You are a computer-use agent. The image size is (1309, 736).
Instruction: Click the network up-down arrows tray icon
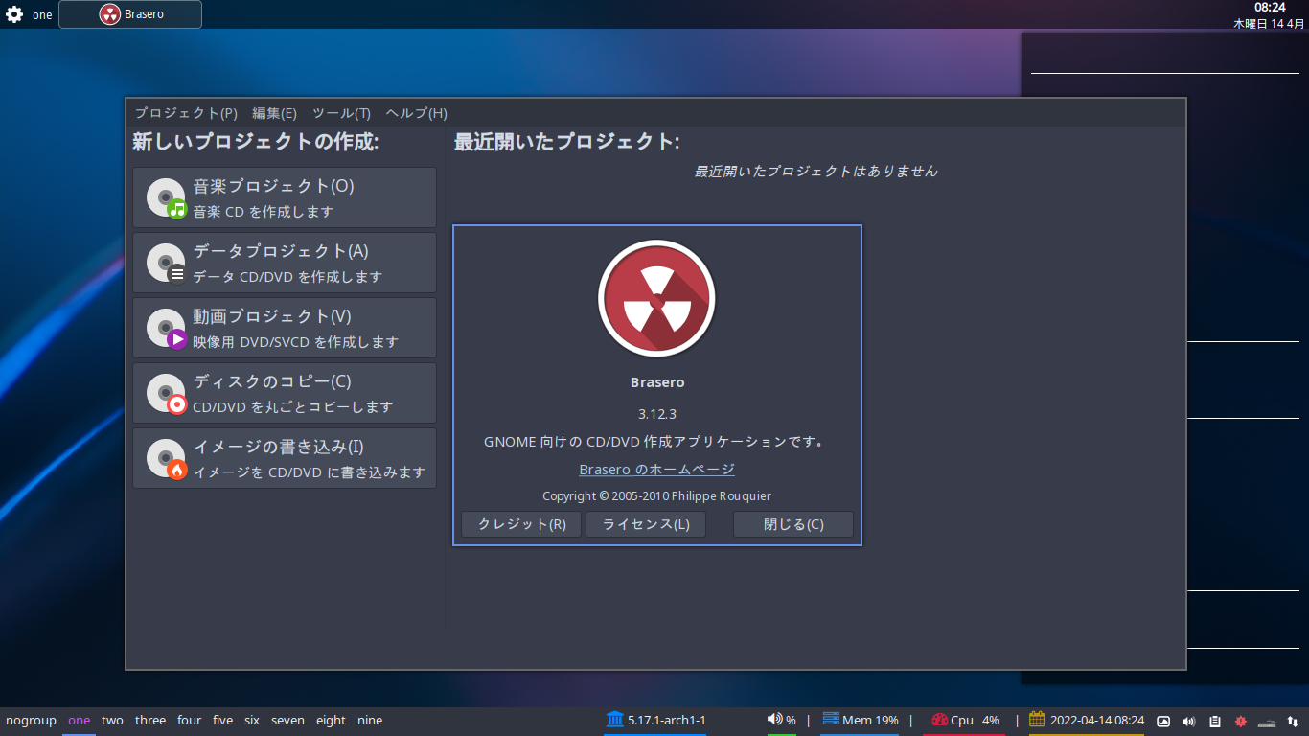click(1293, 722)
